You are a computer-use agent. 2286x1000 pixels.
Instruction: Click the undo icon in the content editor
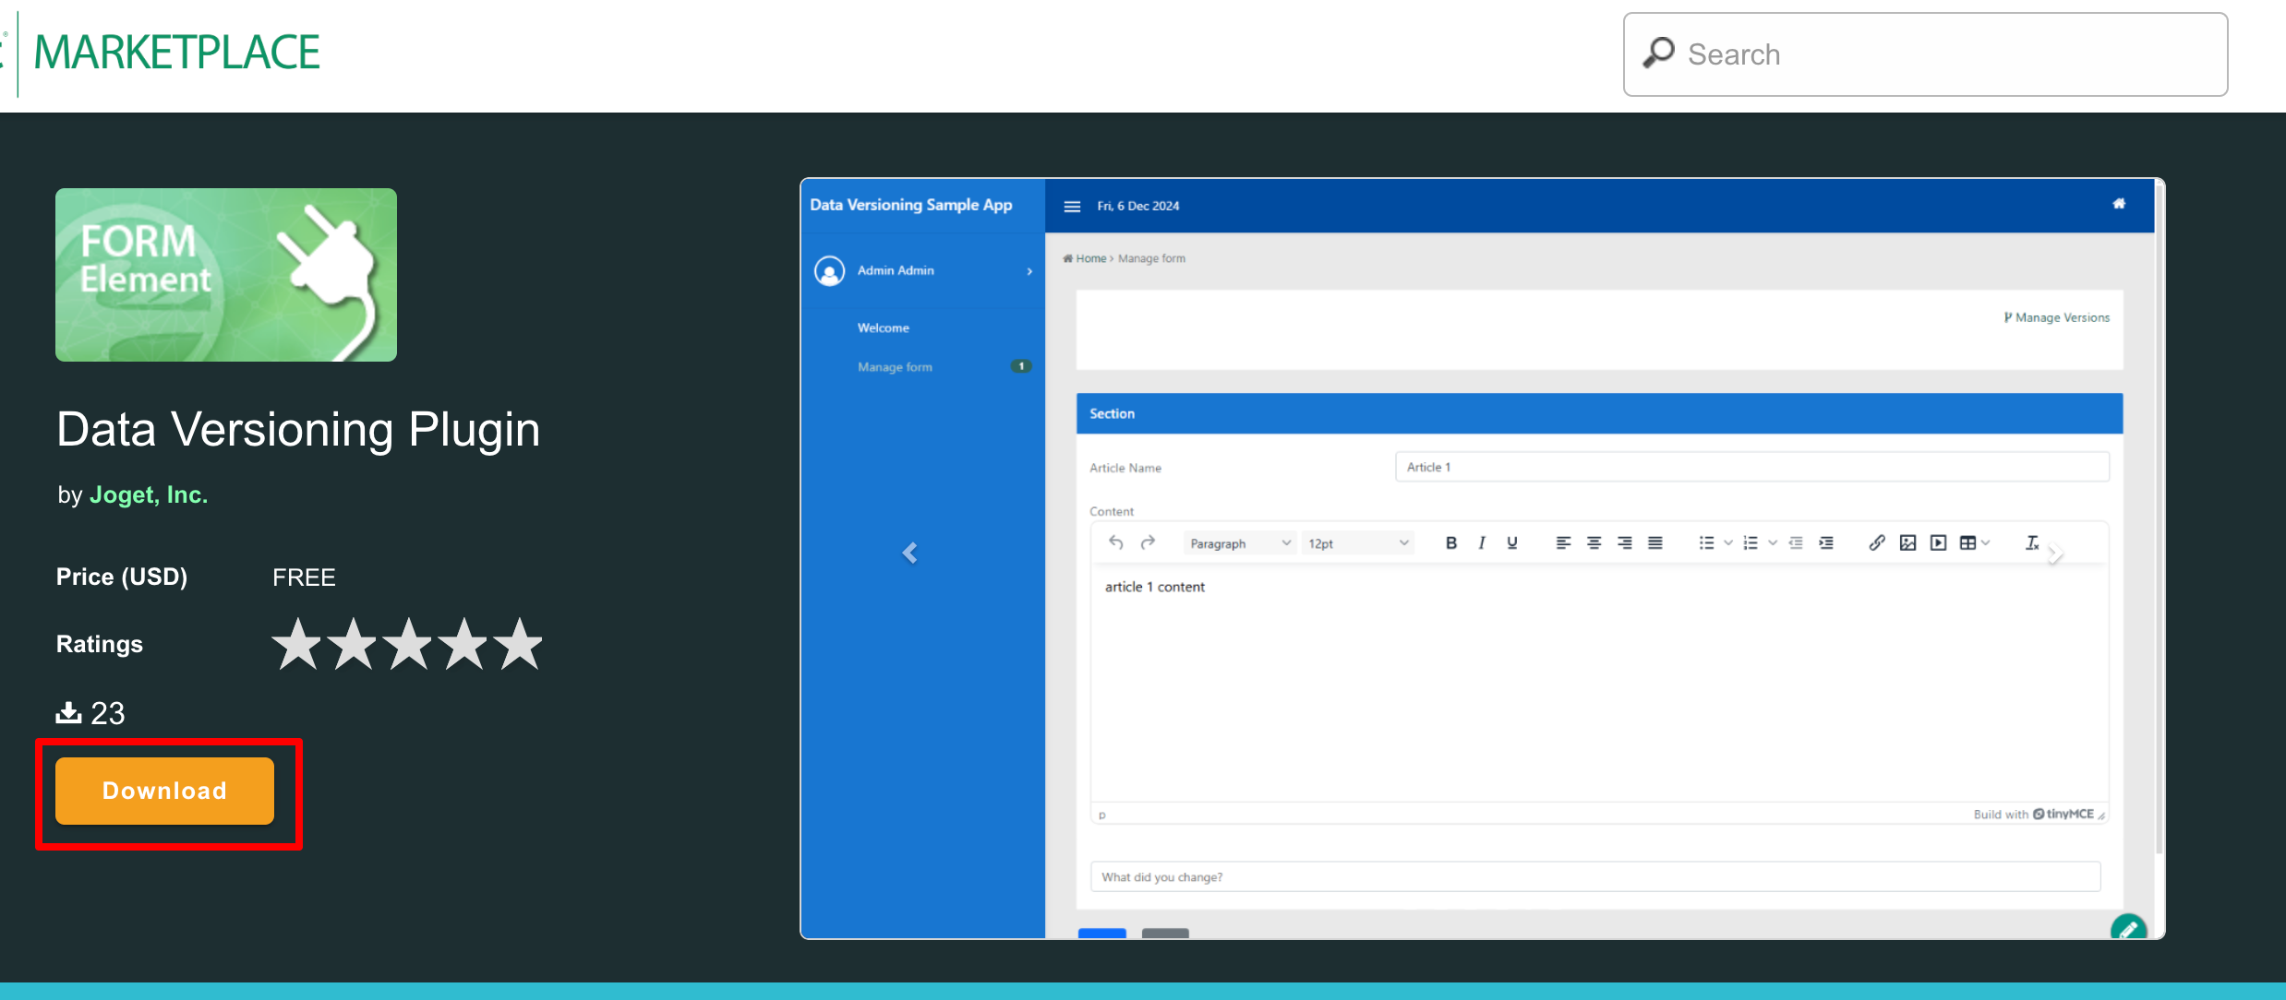coord(1116,542)
